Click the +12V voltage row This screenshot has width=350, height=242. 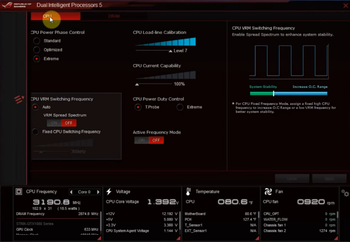142,214
